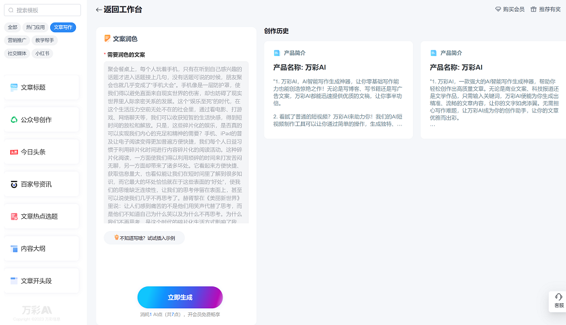
Task: Click the 文案润色 orange document icon
Action: click(107, 38)
